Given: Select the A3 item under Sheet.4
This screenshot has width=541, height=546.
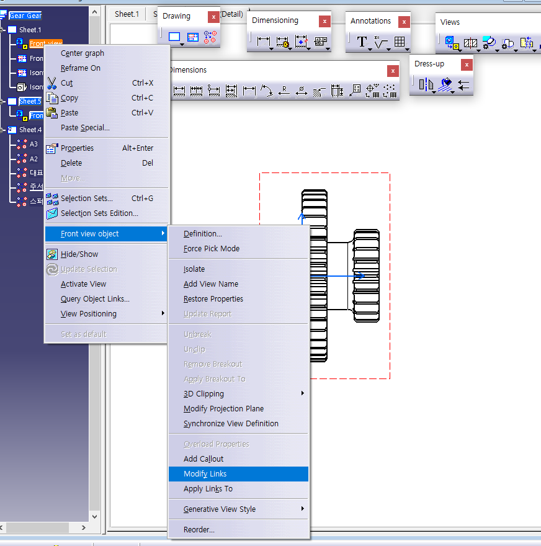Looking at the screenshot, I should tap(34, 144).
